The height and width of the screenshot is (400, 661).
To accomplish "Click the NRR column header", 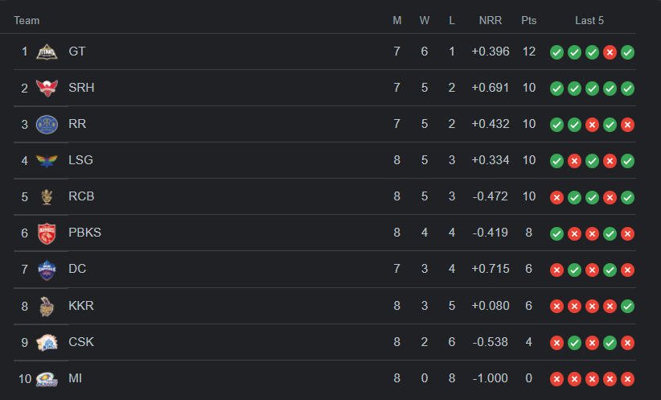I will [490, 20].
